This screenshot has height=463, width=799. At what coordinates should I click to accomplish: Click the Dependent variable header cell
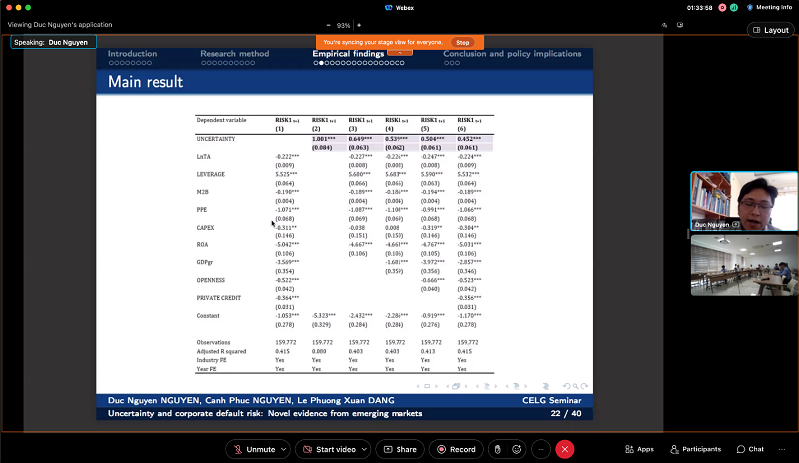(x=221, y=120)
